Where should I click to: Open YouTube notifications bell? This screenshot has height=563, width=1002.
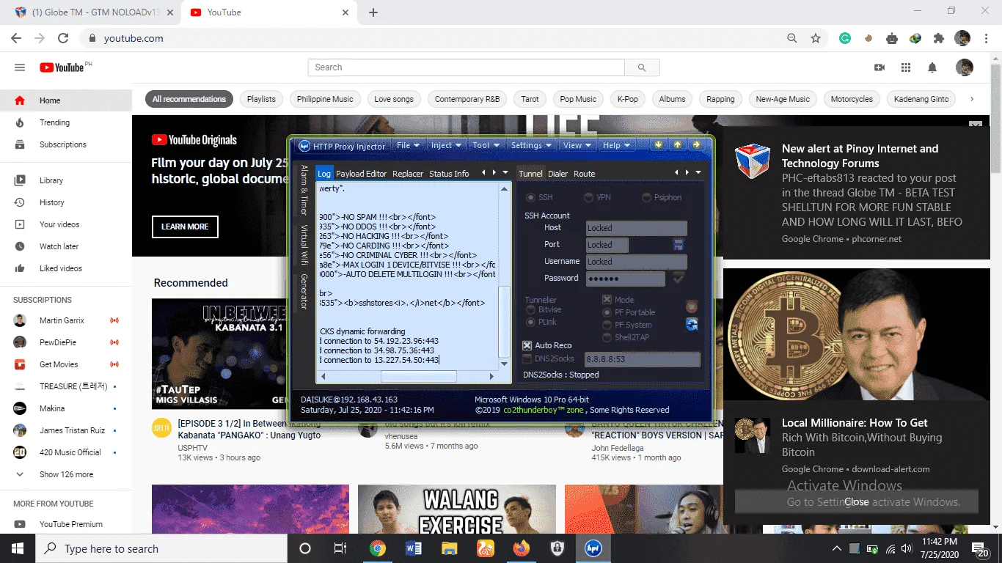coord(932,67)
